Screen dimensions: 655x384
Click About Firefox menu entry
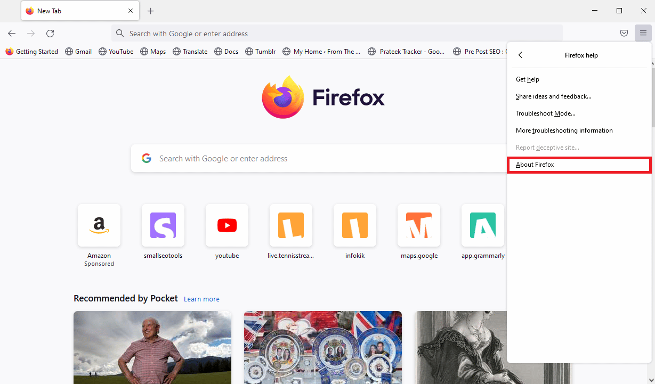click(x=579, y=165)
